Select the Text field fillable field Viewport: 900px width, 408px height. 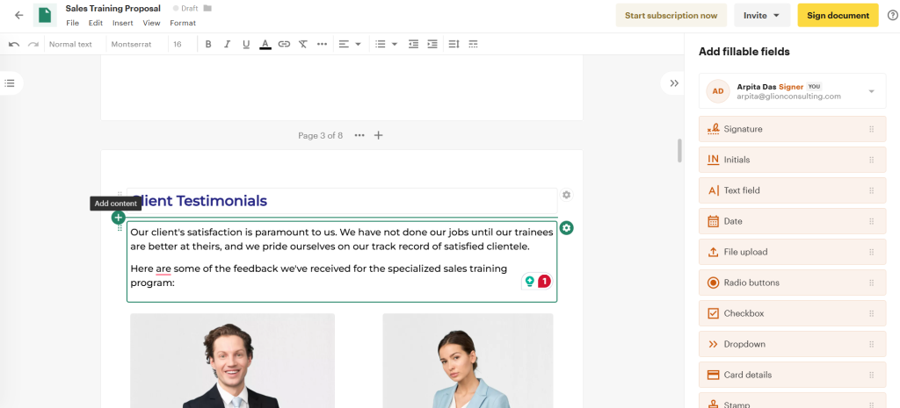[x=792, y=190]
